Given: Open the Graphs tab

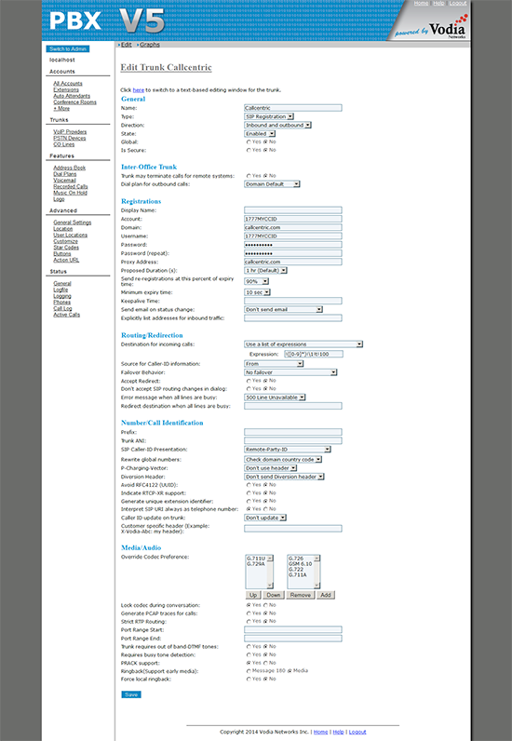Looking at the screenshot, I should pos(149,45).
